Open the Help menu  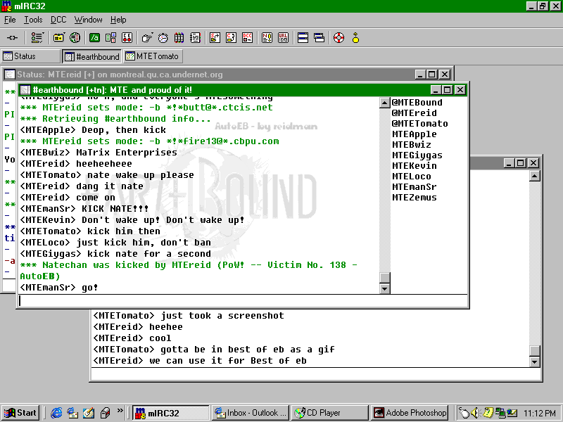pos(118,20)
